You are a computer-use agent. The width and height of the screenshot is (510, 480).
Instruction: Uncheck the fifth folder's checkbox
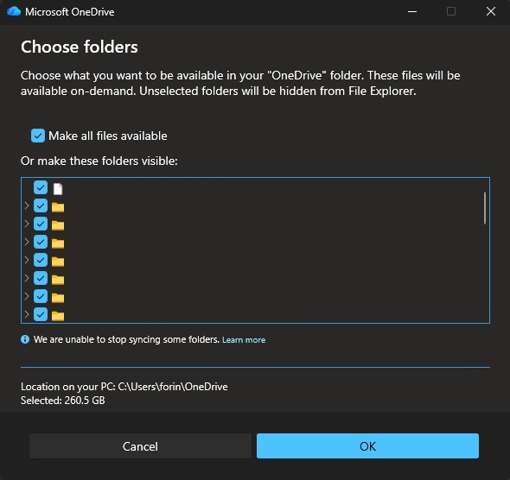point(41,278)
